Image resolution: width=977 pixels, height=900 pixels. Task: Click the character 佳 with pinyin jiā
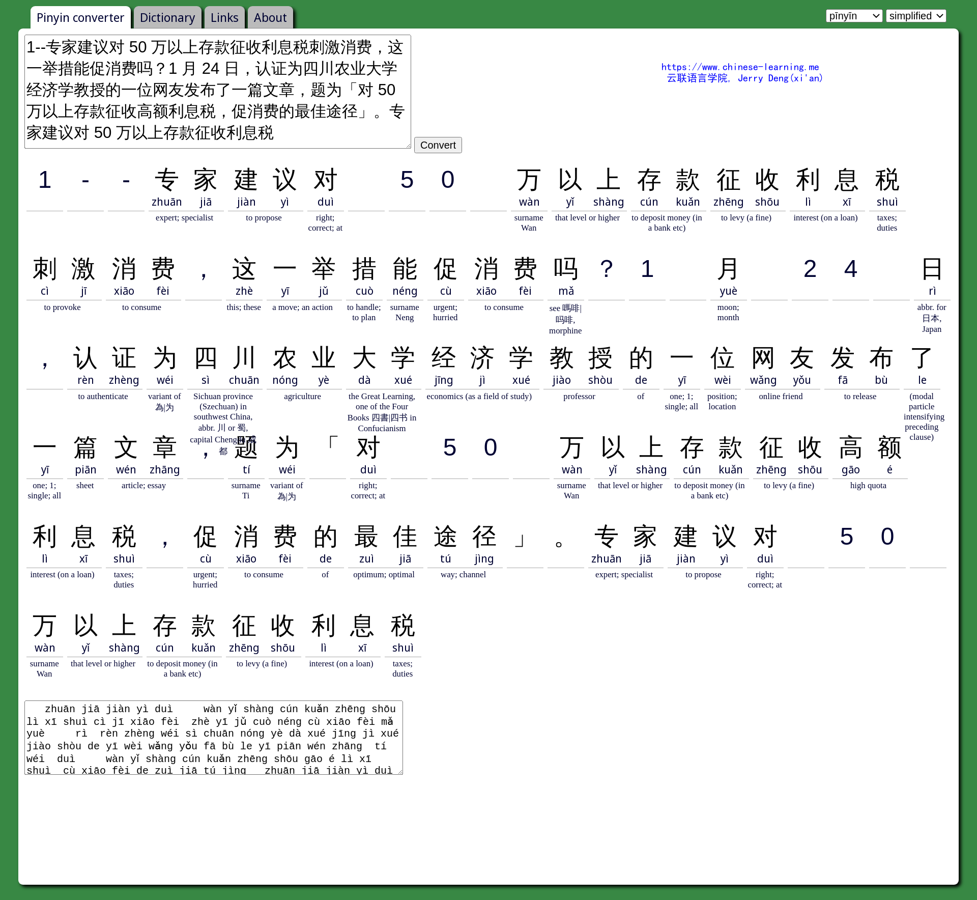pyautogui.click(x=405, y=537)
